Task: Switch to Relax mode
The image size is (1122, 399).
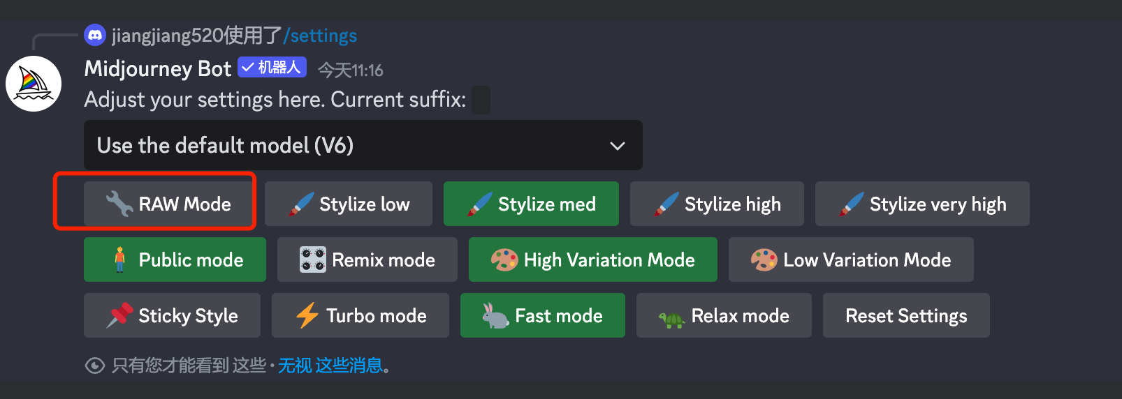Action: pos(724,315)
